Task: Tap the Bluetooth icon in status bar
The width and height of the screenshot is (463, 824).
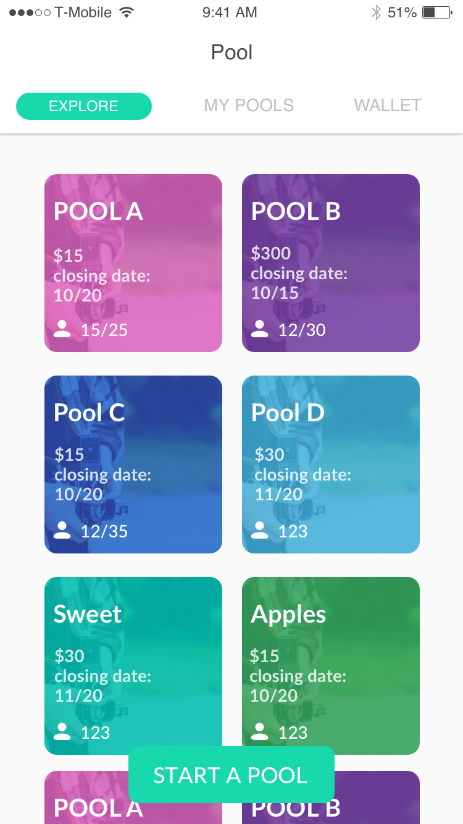Action: pos(376,12)
